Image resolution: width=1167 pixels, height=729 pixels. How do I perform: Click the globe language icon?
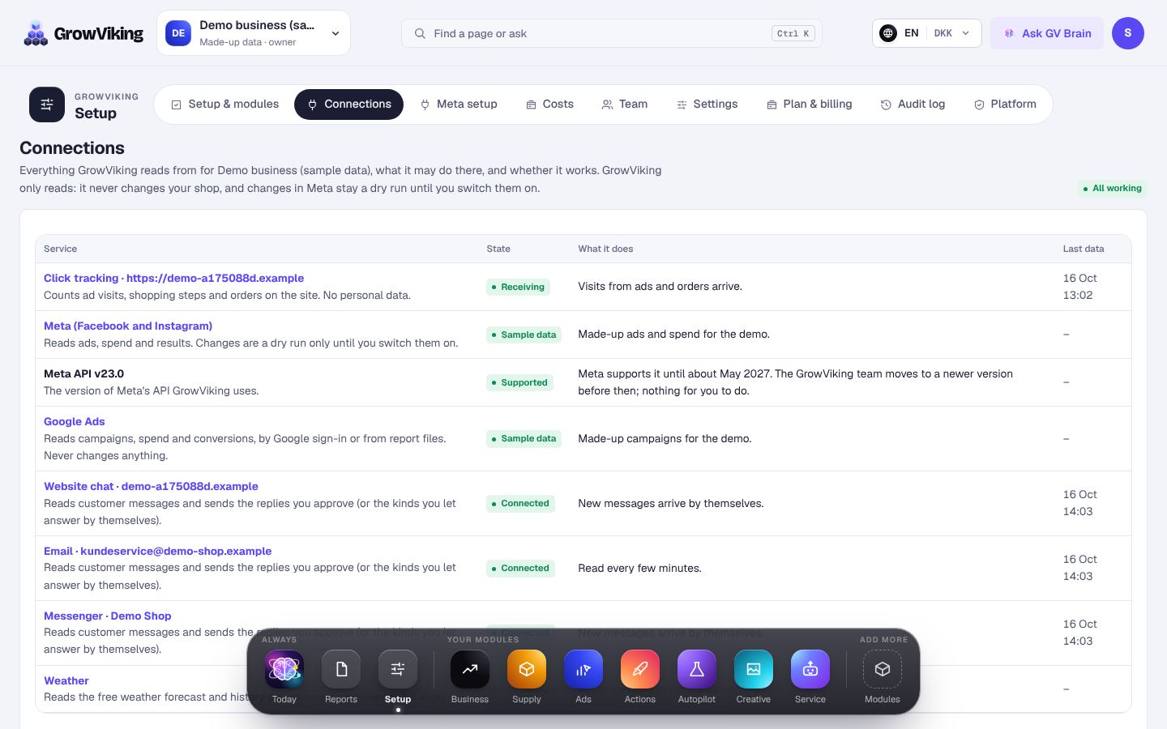888,33
